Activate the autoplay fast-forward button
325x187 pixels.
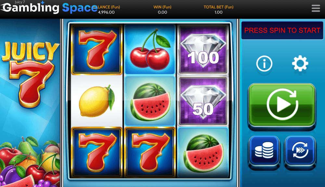[x=300, y=150]
